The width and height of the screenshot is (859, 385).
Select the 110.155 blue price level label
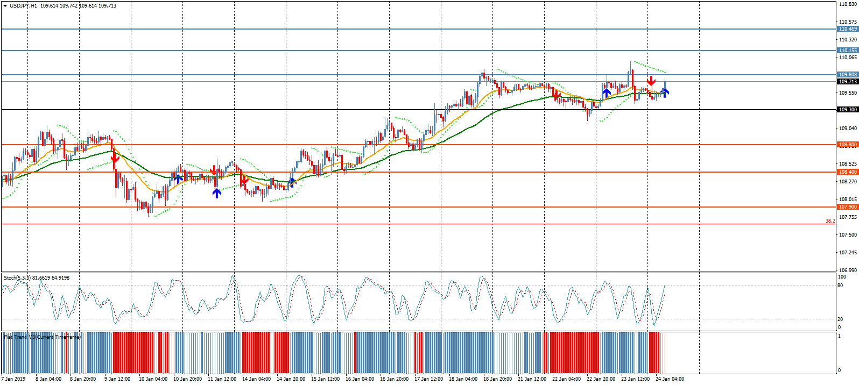coord(848,51)
